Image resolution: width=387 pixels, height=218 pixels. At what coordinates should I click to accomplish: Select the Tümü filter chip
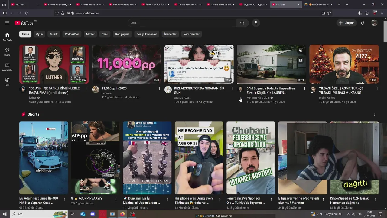(x=25, y=34)
